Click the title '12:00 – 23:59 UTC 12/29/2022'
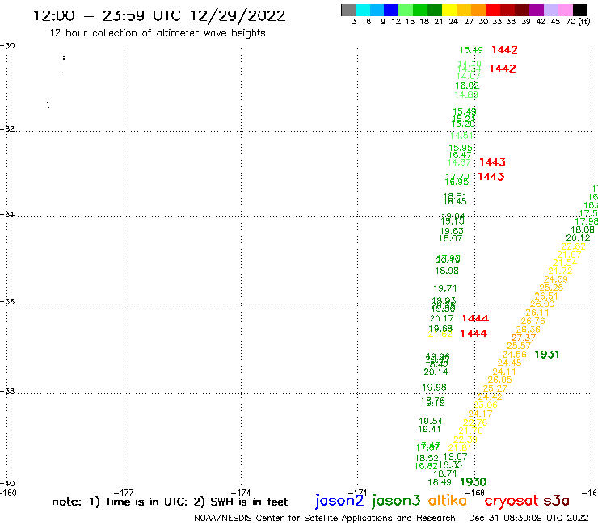The height and width of the screenshot is (525, 598). (159, 16)
